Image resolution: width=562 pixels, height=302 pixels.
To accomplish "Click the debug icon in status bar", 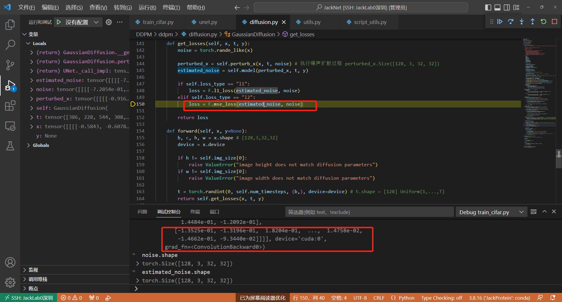I will tap(108, 298).
